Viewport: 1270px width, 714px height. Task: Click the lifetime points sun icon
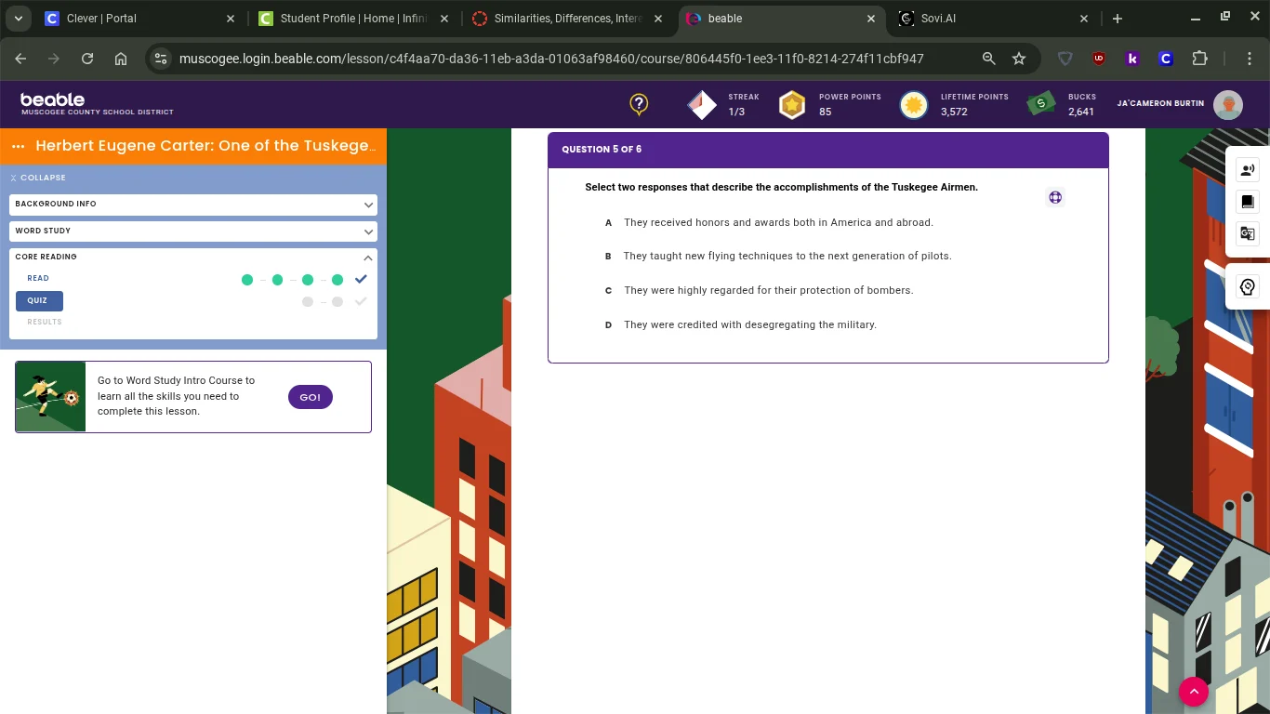[x=914, y=105]
